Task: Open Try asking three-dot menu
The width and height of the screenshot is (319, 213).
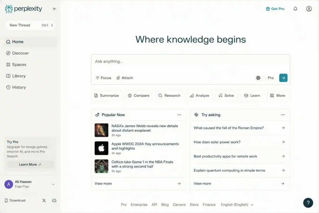Action: (283, 115)
